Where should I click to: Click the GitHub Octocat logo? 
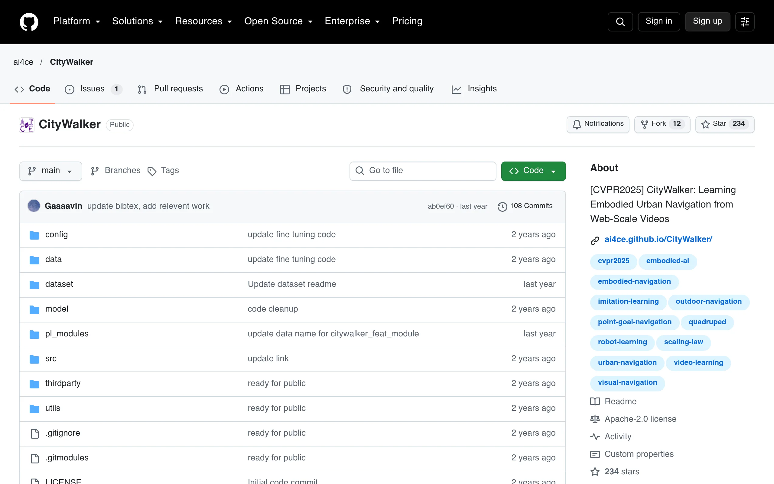[29, 21]
